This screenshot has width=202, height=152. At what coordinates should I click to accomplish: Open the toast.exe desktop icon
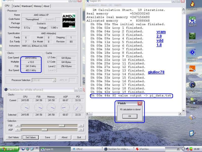pyautogui.click(x=192, y=5)
